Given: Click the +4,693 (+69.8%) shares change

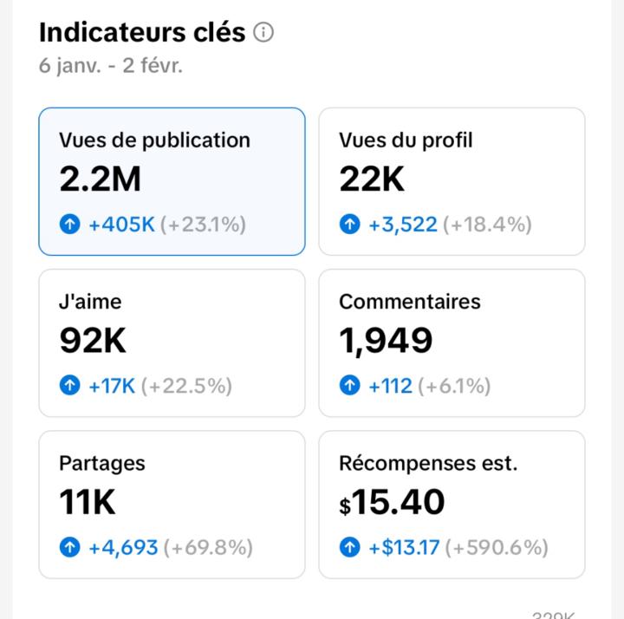Looking at the screenshot, I should (x=170, y=548).
